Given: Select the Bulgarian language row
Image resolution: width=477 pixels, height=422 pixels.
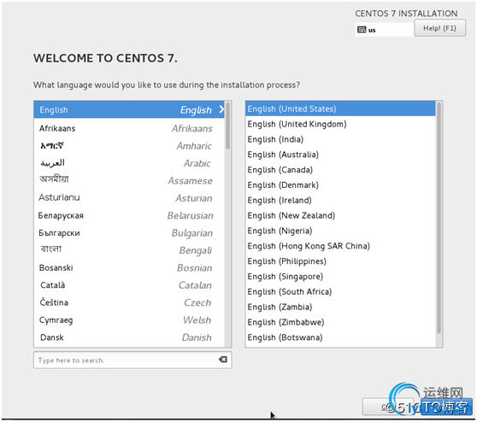Looking at the screenshot, I should tap(129, 233).
